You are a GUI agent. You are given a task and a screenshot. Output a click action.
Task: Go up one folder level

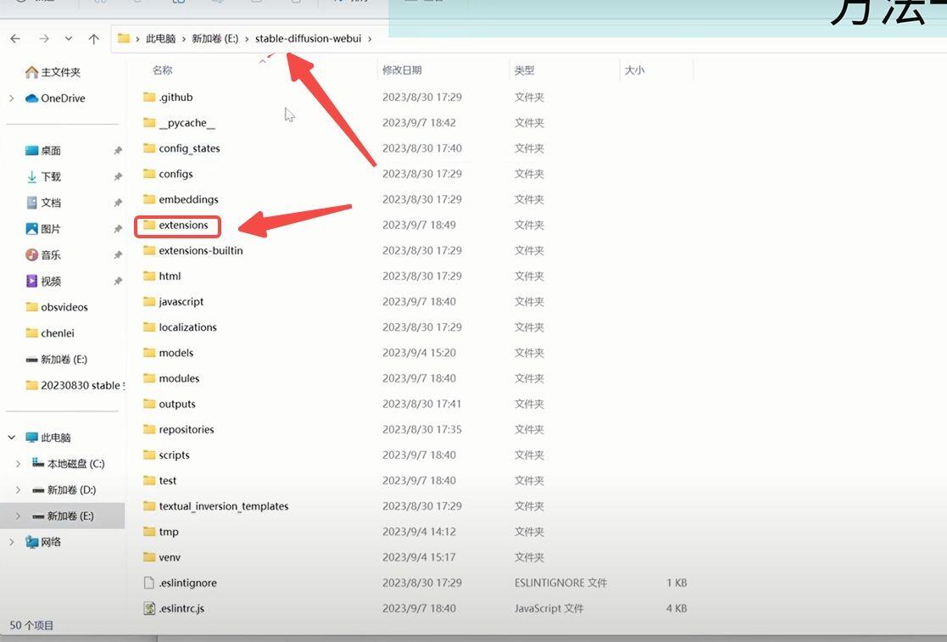point(93,39)
